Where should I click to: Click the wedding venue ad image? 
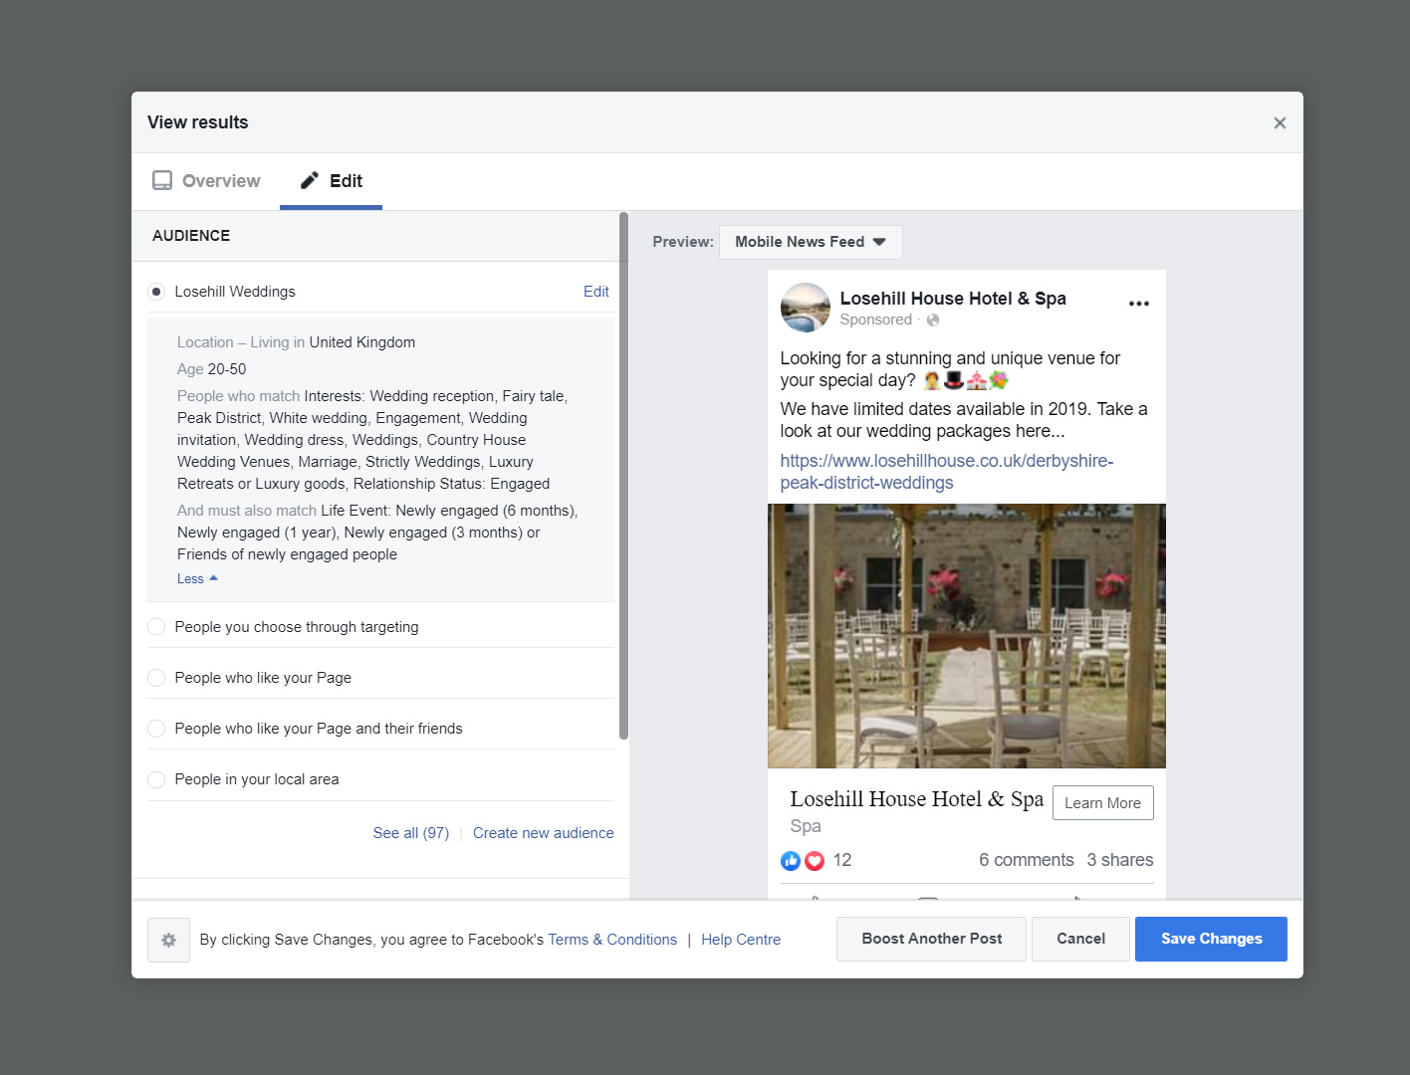tap(966, 636)
